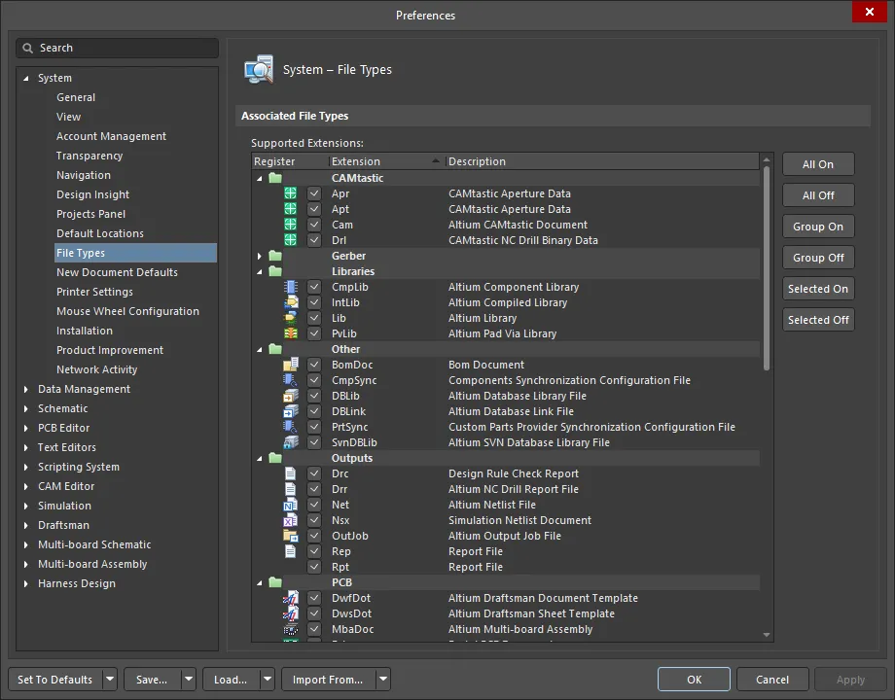Toggle the IntLib registration checkbox

point(314,302)
